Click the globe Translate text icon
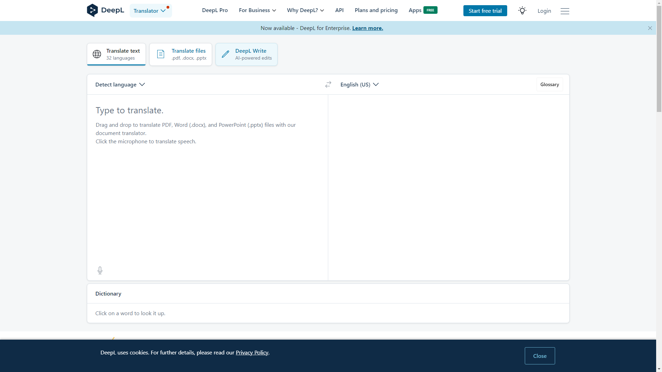This screenshot has height=372, width=662. [x=97, y=54]
